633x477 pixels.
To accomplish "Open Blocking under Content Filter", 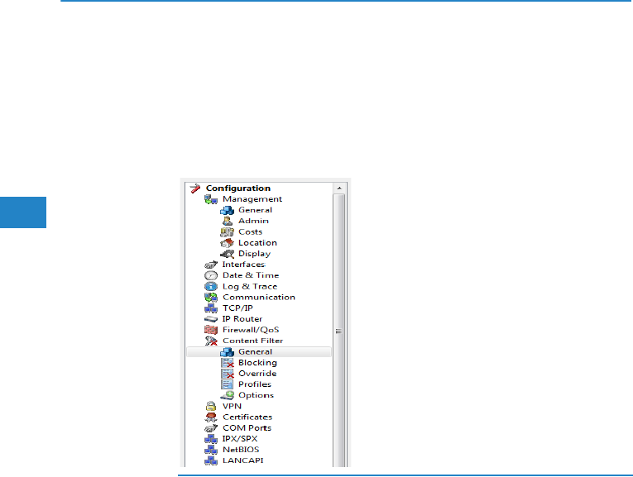I will 257,363.
